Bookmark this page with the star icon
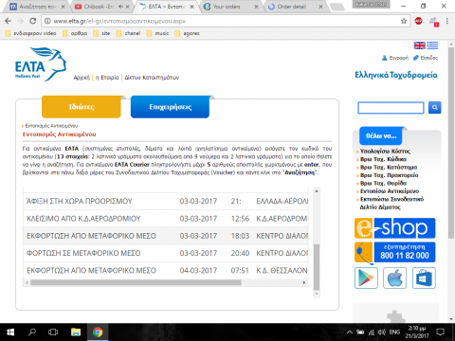This screenshot has width=455, height=341. point(404,21)
